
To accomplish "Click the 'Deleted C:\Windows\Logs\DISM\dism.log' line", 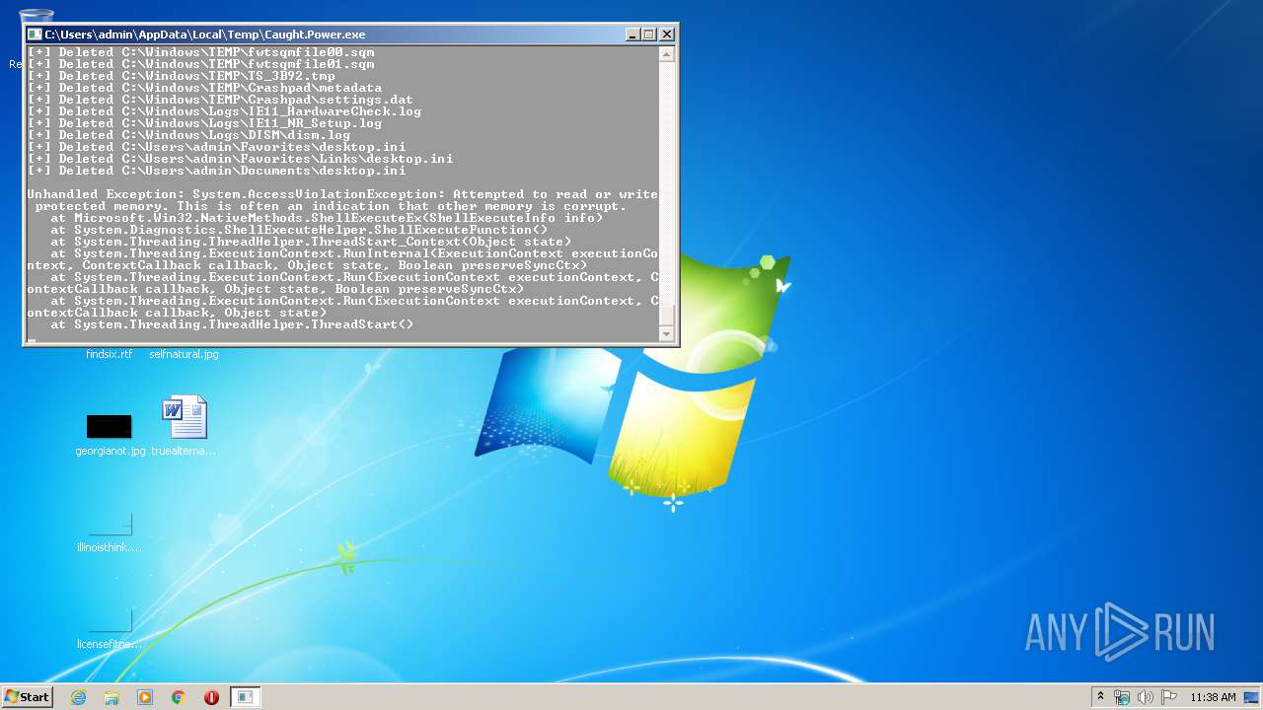I will [188, 135].
